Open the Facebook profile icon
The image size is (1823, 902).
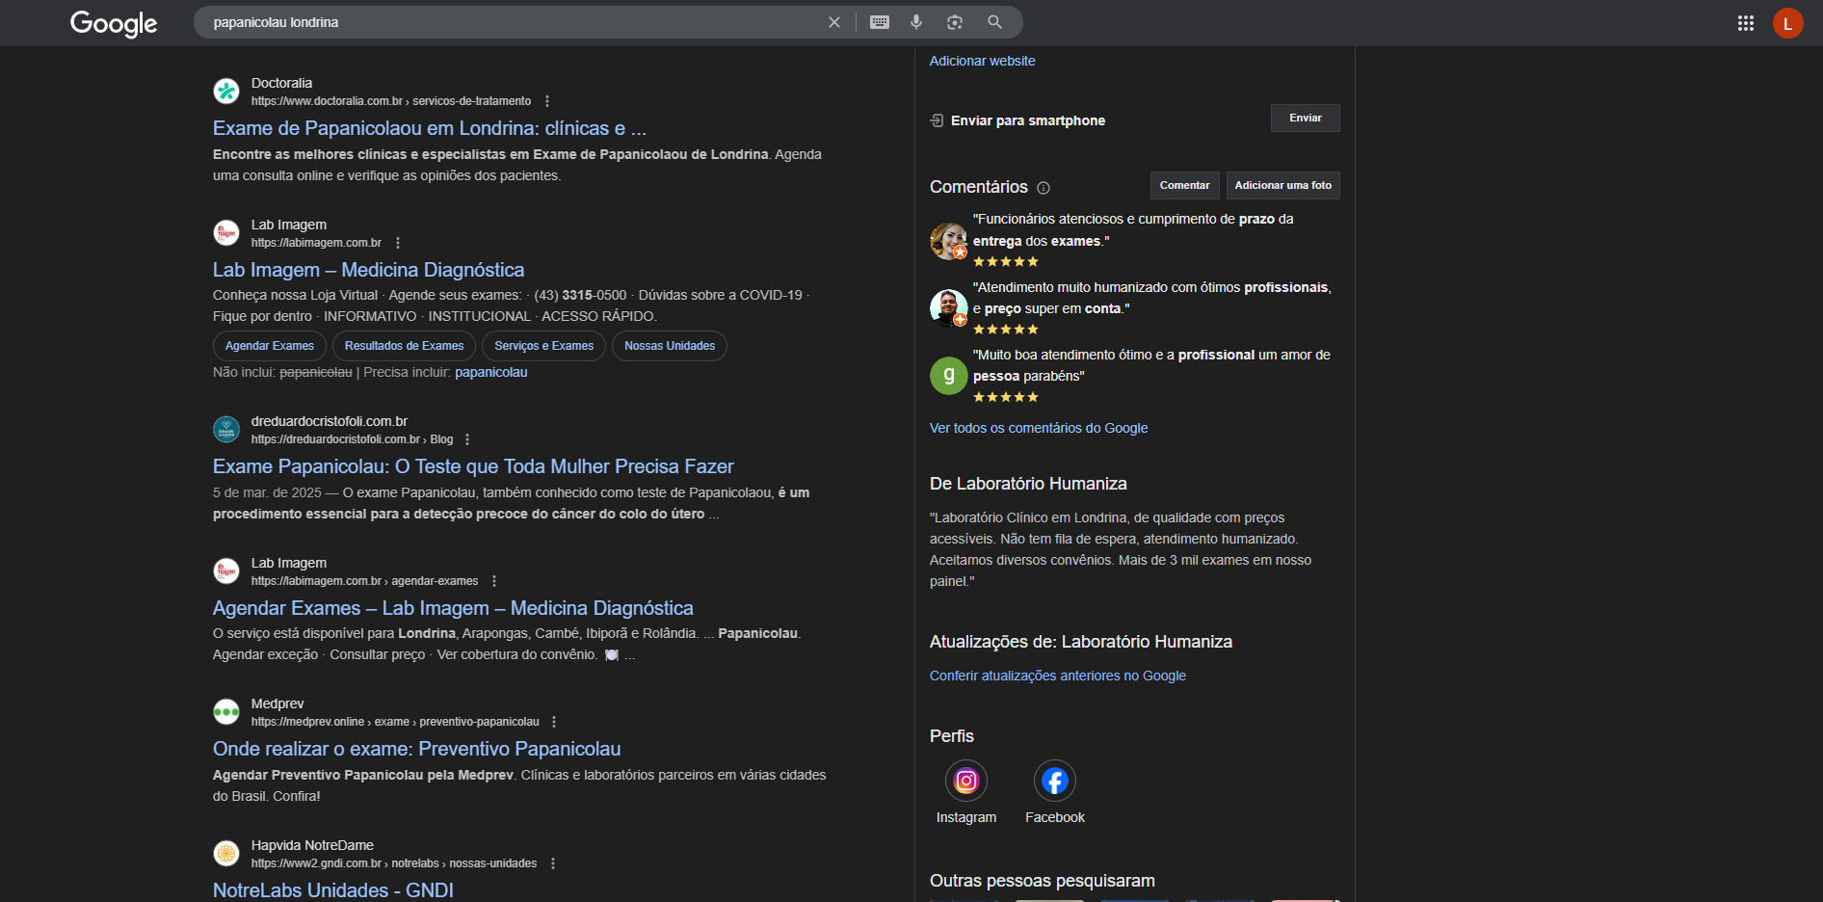pos(1055,781)
